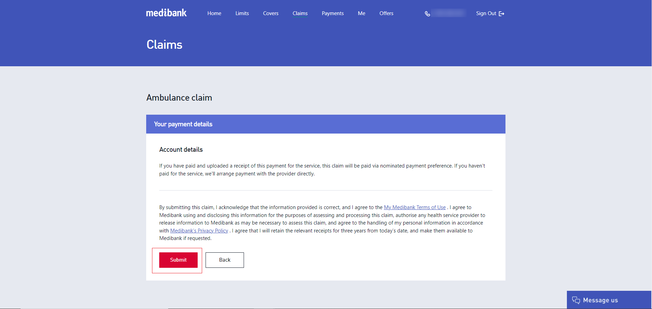
Task: Click the chat bubbles icon
Action: click(576, 300)
